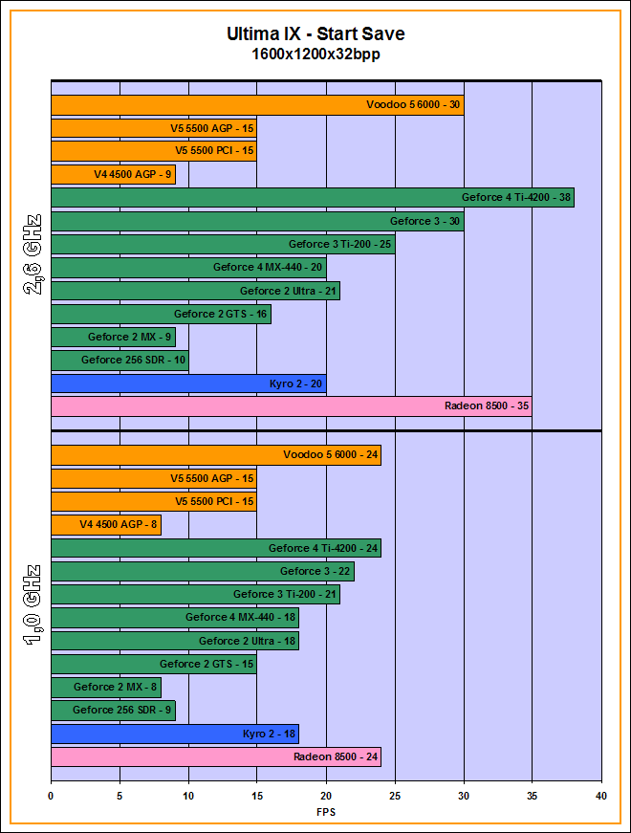Click the Voodoo 5 6000 - 30 bar
The image size is (631, 833).
[256, 105]
